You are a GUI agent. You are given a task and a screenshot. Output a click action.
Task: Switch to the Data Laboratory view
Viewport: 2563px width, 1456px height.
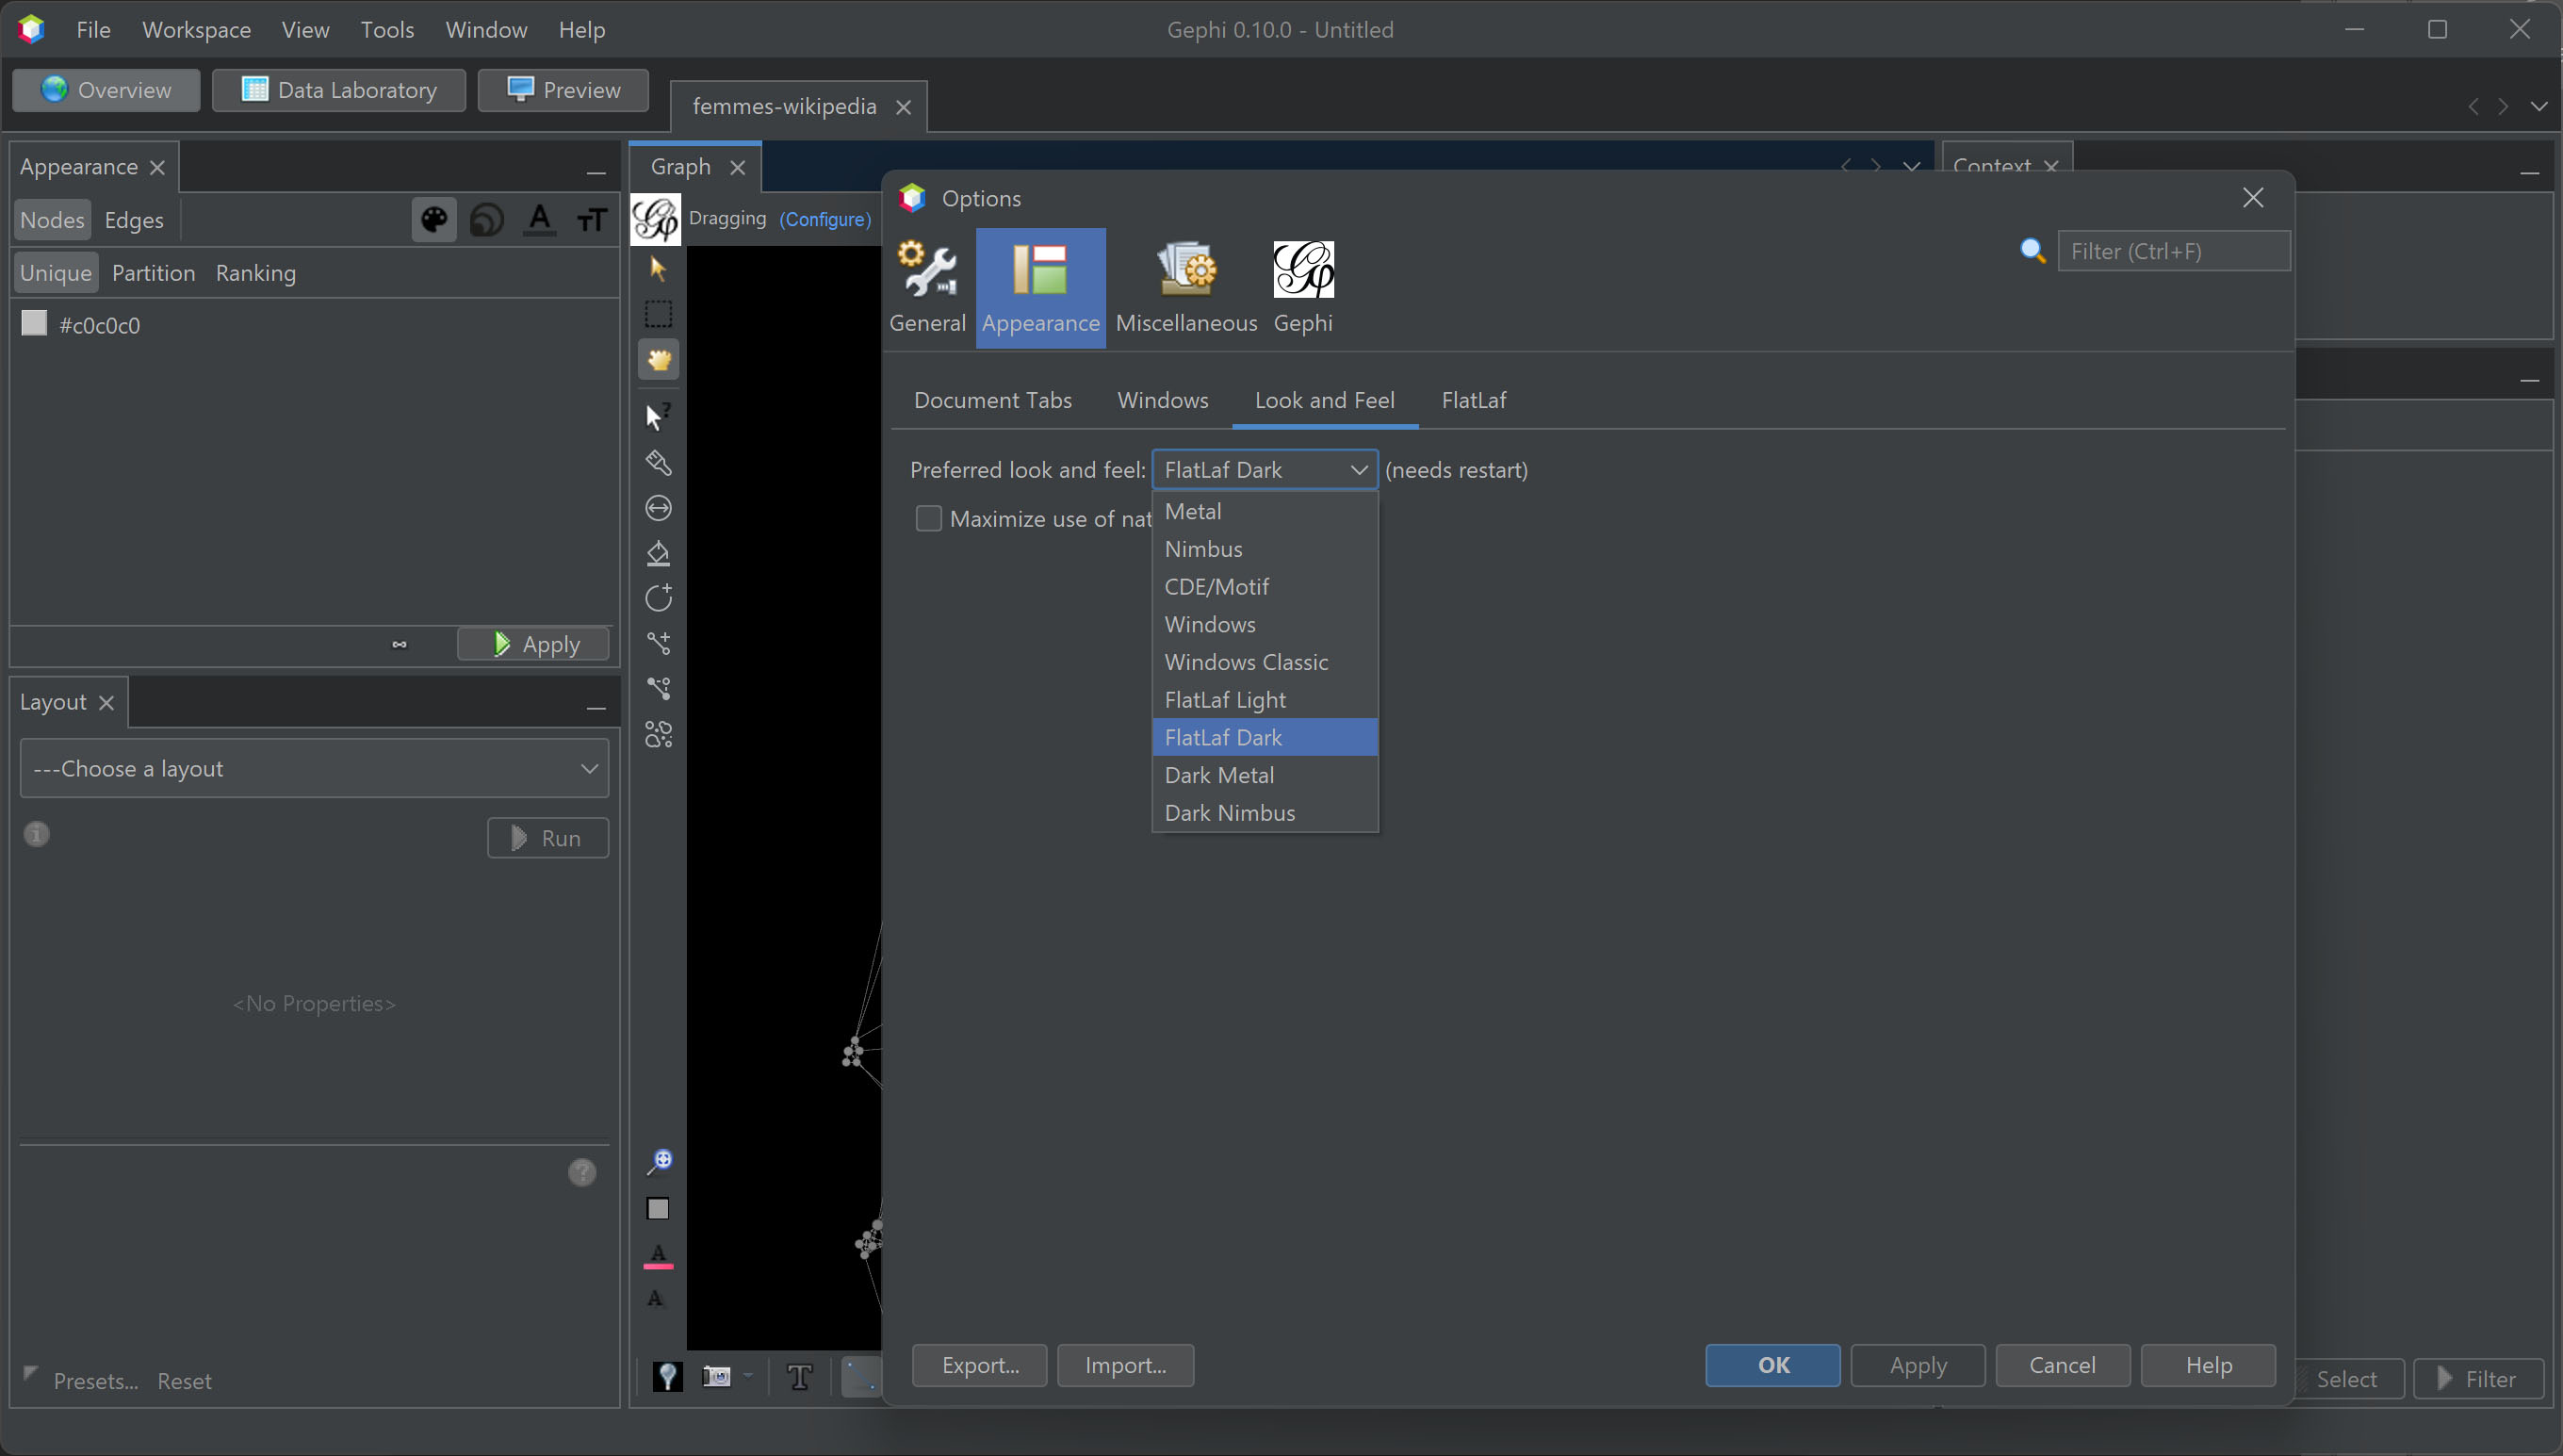click(x=339, y=90)
